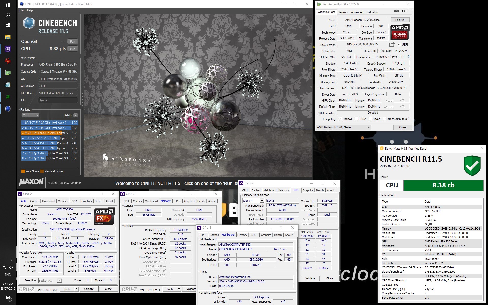Click the Identical System legend swatch
Viewport: 488px width, 305px height.
click(x=42, y=171)
